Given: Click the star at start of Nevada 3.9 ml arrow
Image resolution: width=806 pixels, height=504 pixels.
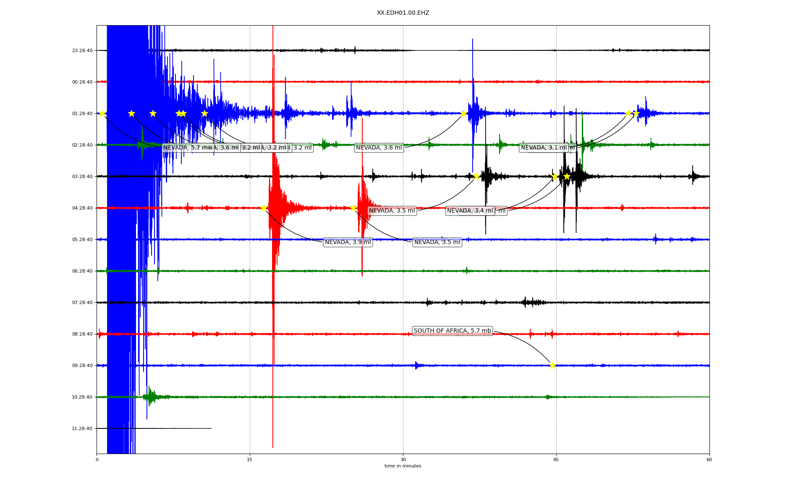Looking at the screenshot, I should tap(264, 208).
